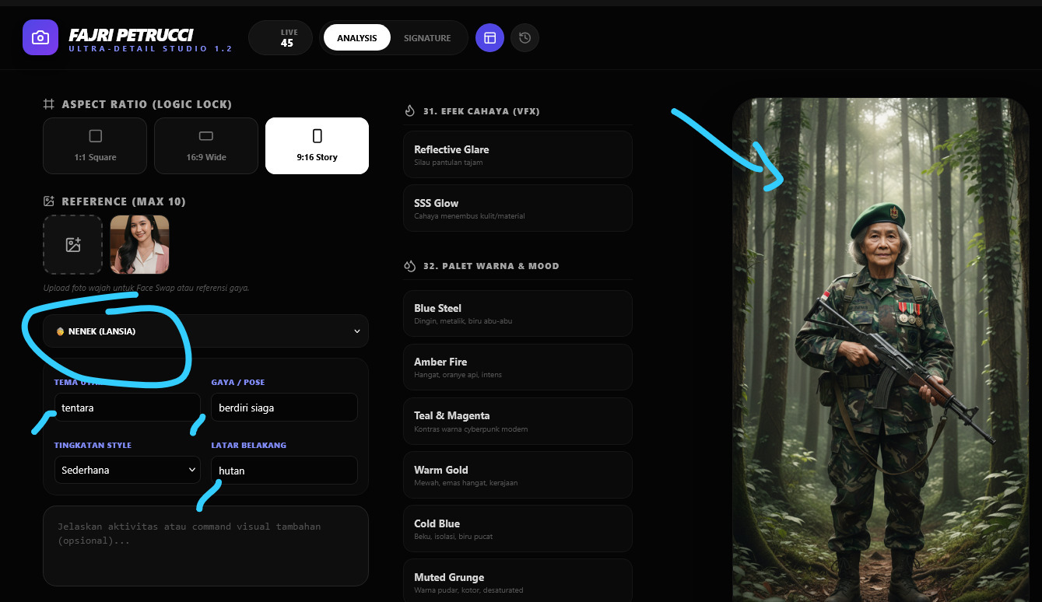1042x602 pixels.
Task: Pick the Teal & Magenta palette
Action: coord(517,421)
